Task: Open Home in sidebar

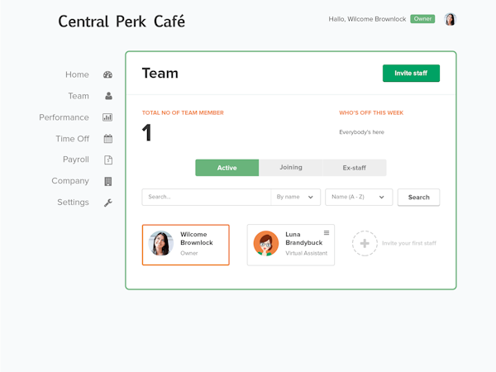Action: (77, 74)
